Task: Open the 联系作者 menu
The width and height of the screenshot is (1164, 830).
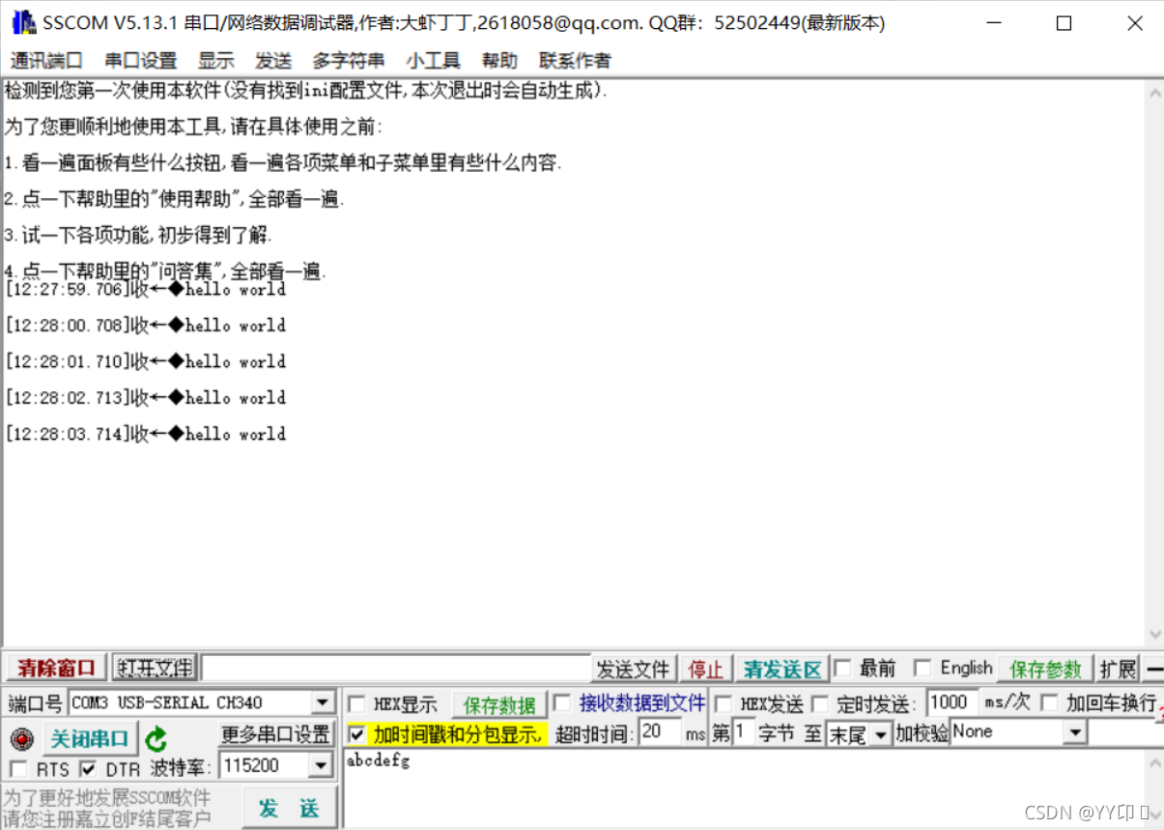Action: click(x=575, y=61)
